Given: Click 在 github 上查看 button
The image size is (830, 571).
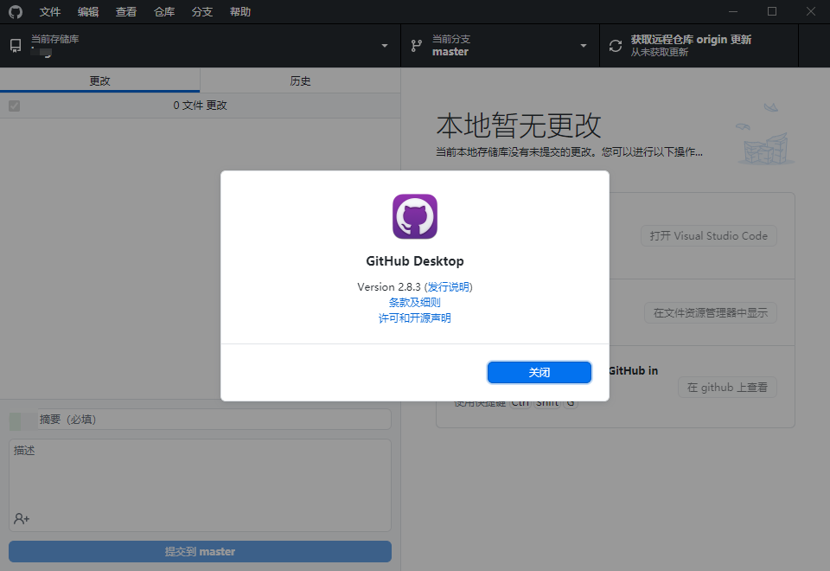Looking at the screenshot, I should click(x=727, y=388).
